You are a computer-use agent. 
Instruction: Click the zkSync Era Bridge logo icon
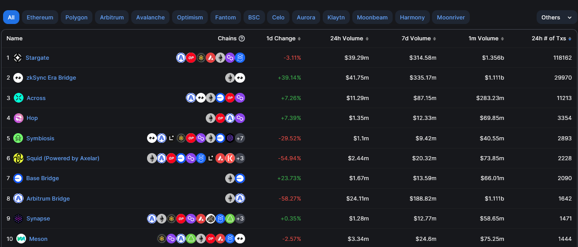[x=18, y=78]
